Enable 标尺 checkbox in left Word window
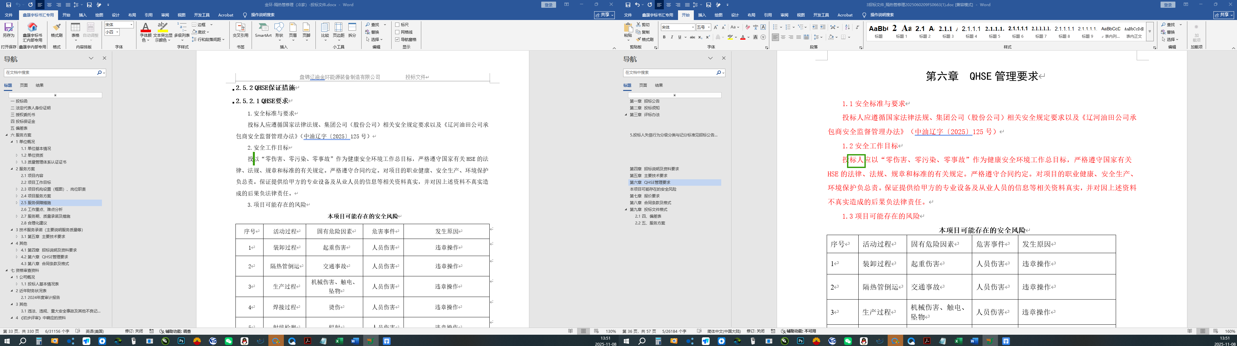1237x346 pixels. [398, 25]
